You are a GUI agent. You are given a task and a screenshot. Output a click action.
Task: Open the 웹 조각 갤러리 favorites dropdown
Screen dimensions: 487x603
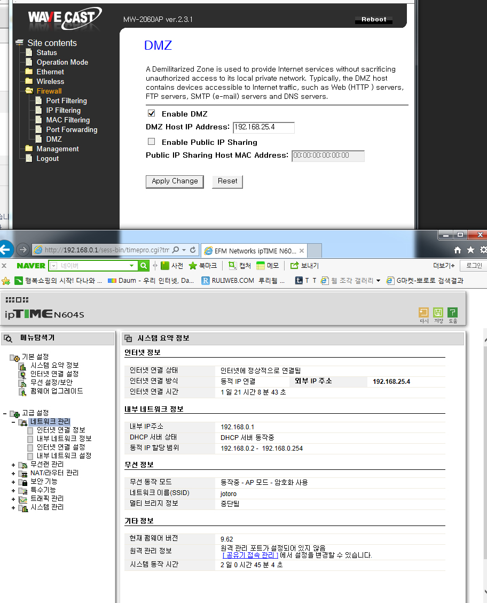coord(378,281)
